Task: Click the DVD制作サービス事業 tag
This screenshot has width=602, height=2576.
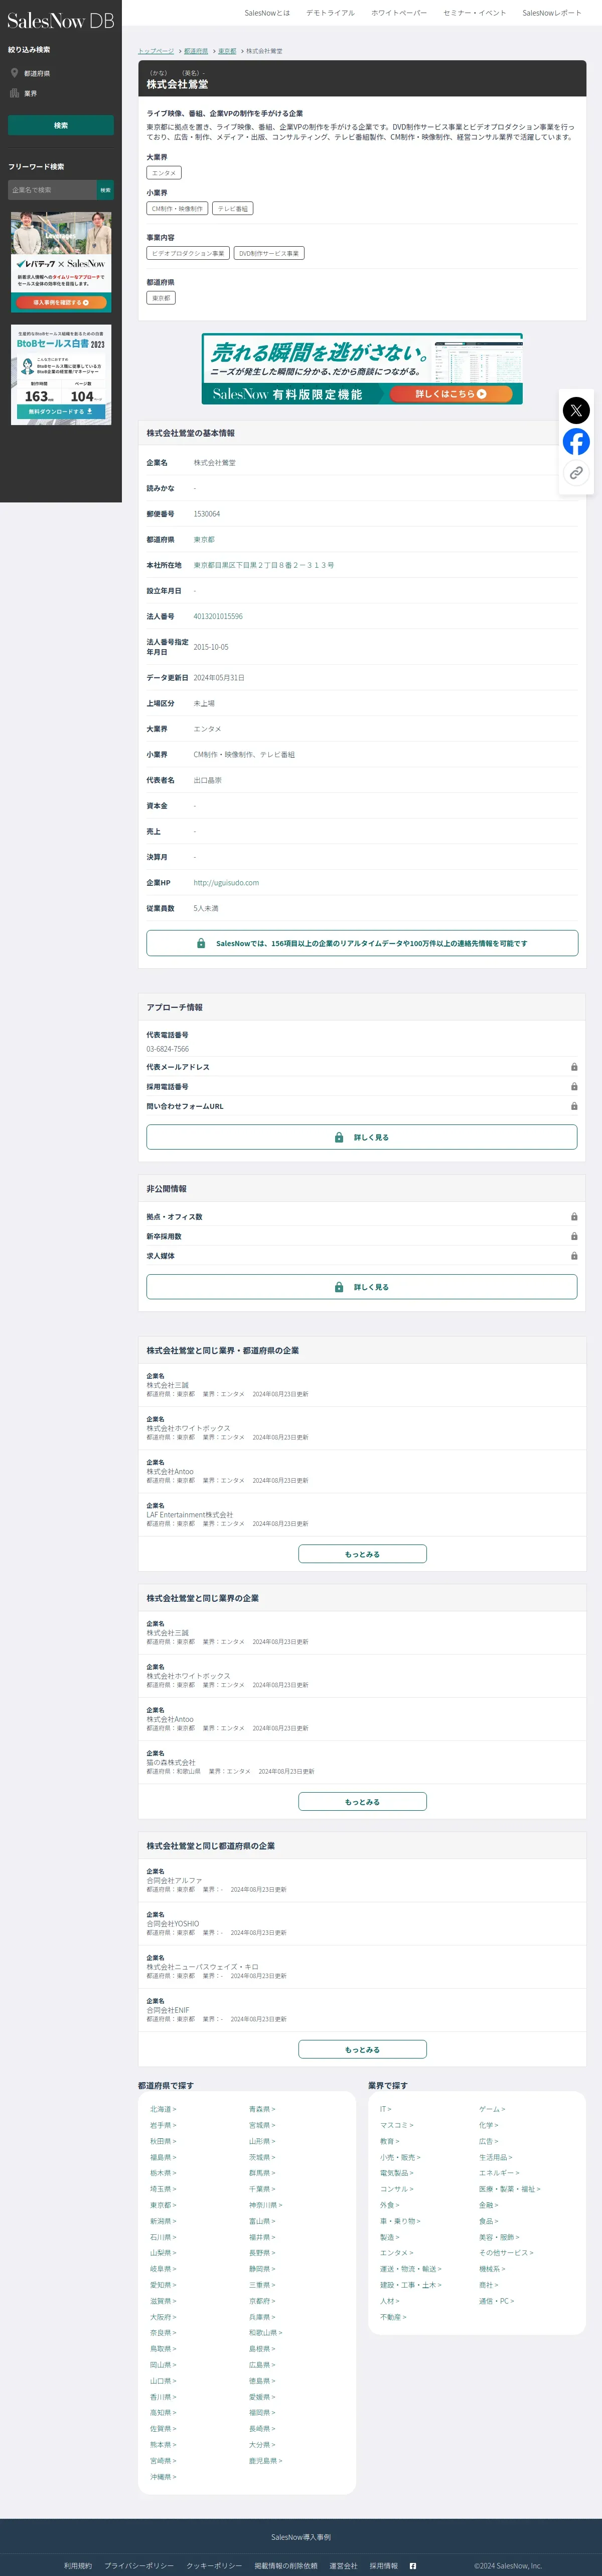Action: pos(269,254)
